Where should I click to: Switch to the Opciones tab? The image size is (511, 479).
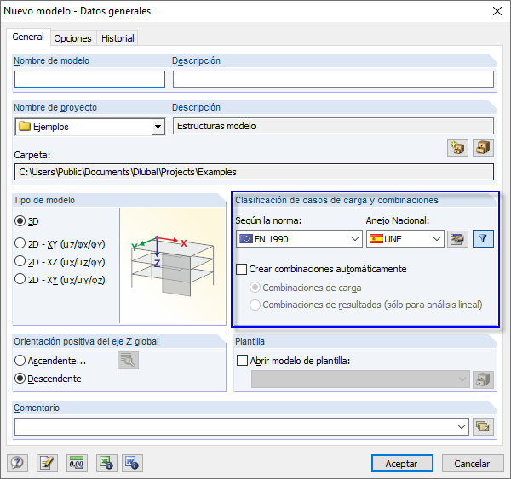(x=73, y=38)
